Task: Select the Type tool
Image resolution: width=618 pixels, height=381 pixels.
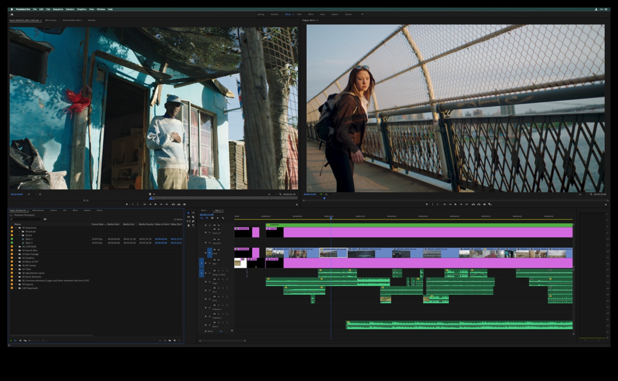Action: tap(193, 225)
